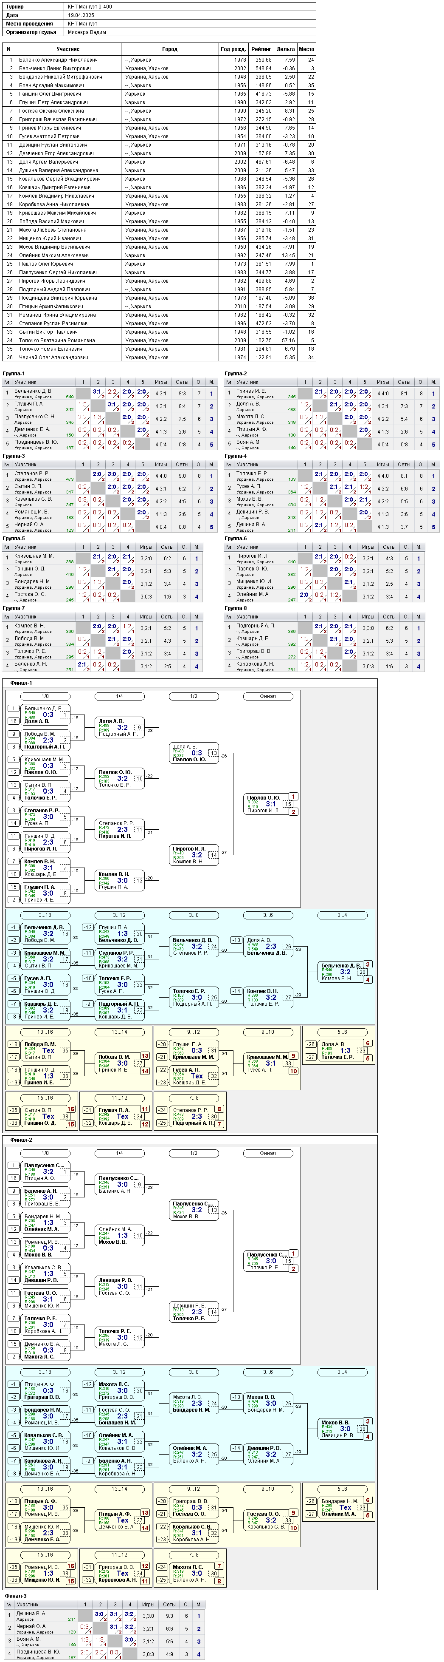Viewport: 444px width, 1662px height.
Task: Select the Группа-1 heading
Action: (x=14, y=374)
